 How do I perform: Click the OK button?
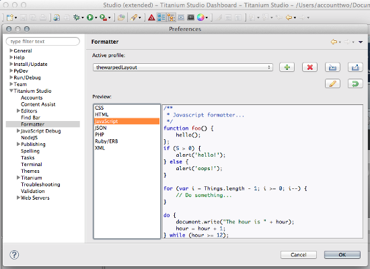click(342, 255)
